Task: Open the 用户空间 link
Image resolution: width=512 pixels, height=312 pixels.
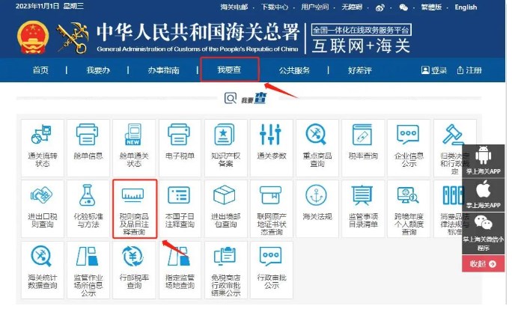Action: click(x=315, y=7)
